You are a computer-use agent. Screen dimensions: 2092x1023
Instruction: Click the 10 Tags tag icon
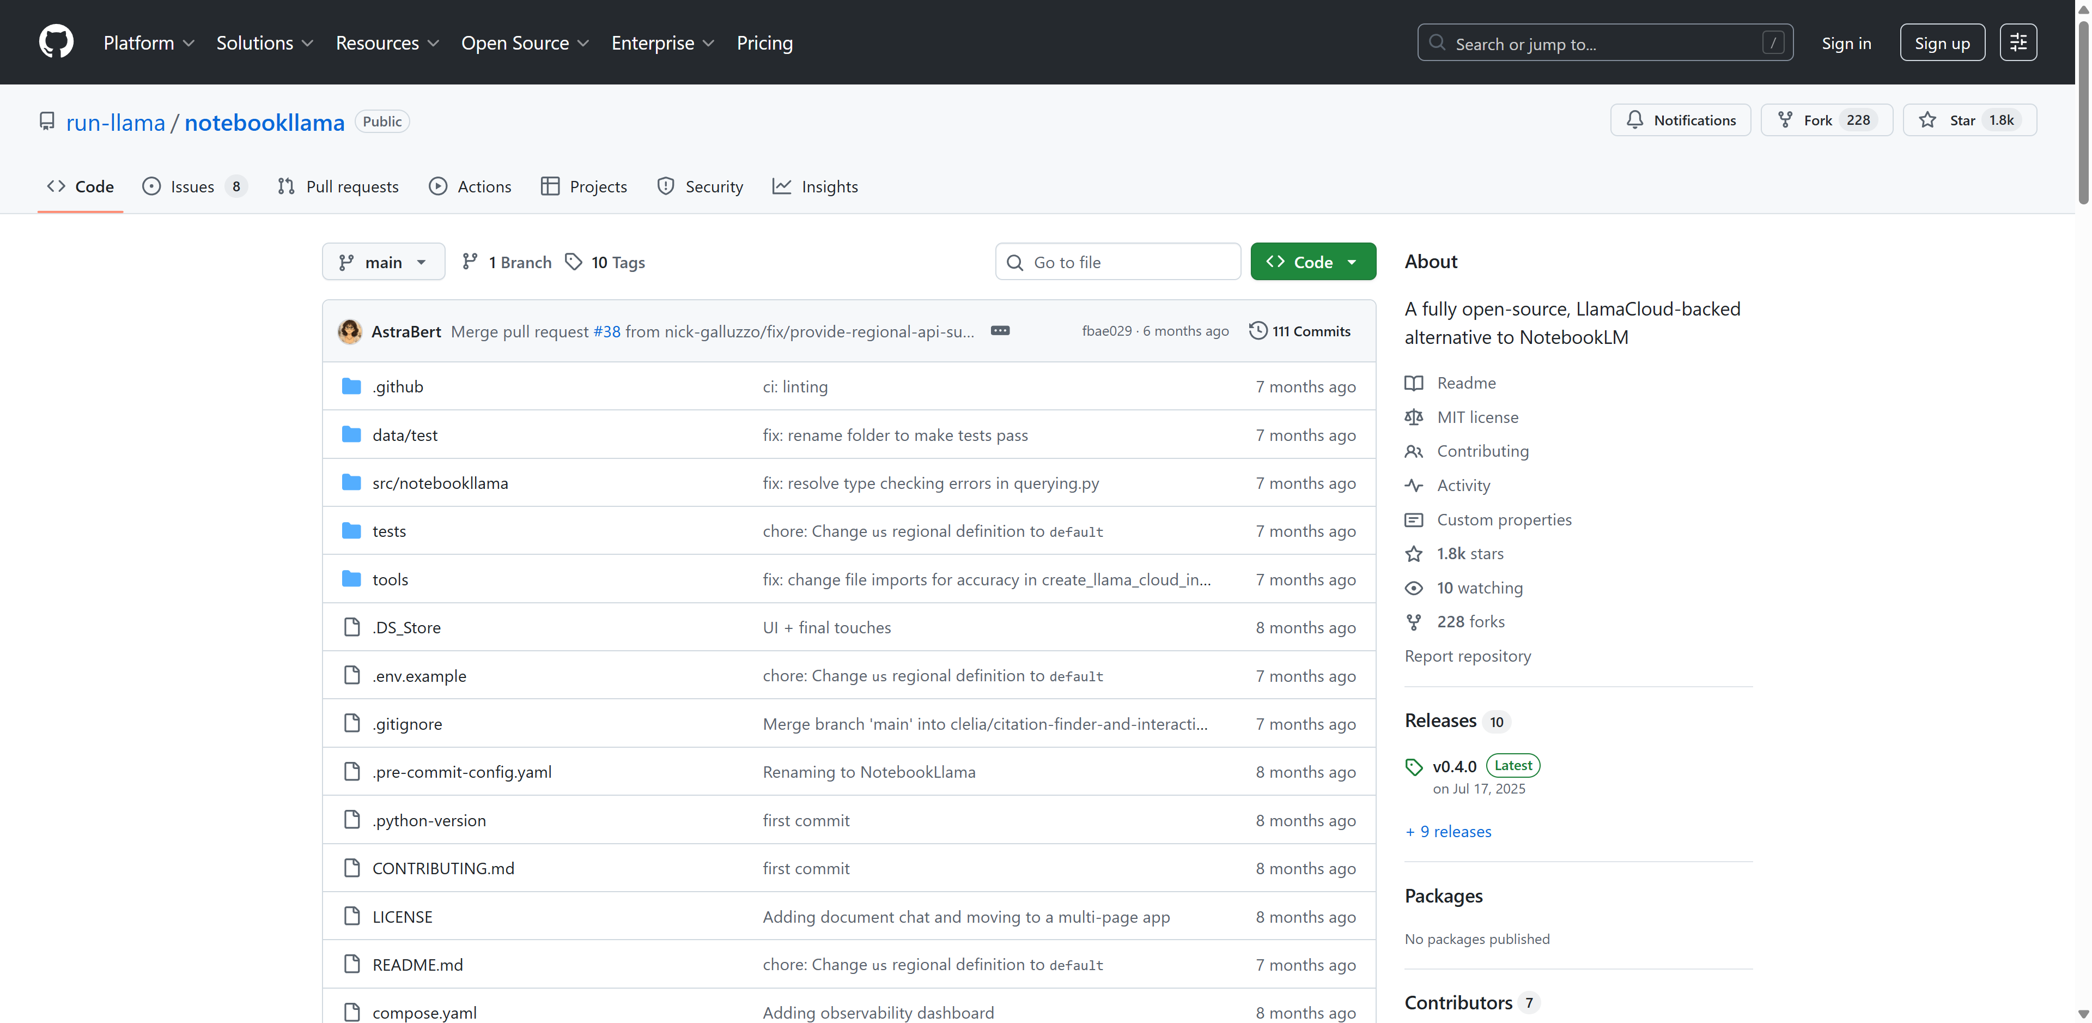coord(573,262)
